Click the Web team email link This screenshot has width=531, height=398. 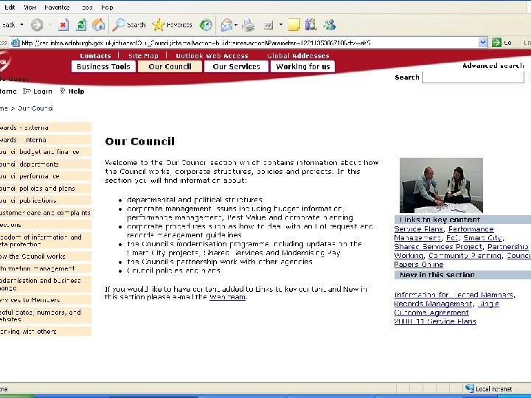227,297
